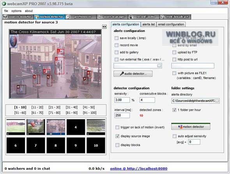Enable http post to url checkbox
This screenshot has width=230, height=174.
coord(174,59)
